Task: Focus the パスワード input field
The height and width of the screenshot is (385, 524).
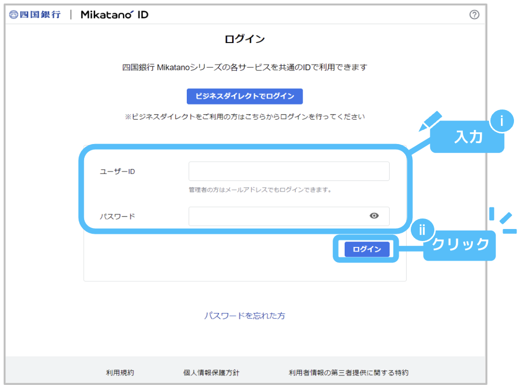Action: [289, 216]
